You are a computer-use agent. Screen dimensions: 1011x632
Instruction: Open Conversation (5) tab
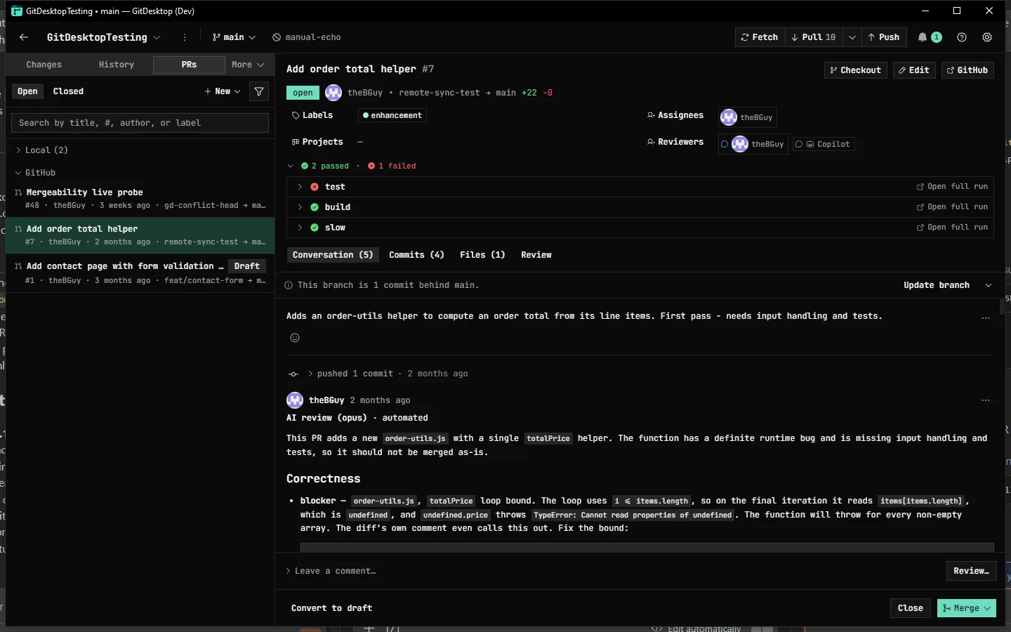tap(333, 255)
